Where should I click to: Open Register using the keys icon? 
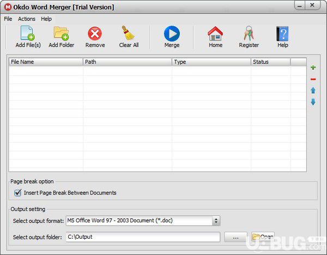click(x=249, y=33)
